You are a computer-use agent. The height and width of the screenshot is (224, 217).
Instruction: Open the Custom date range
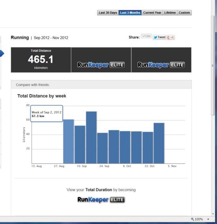click(184, 13)
